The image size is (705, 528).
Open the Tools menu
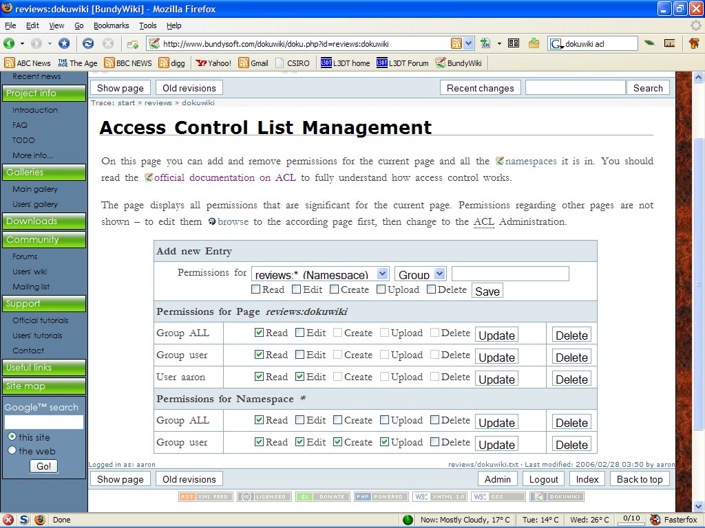tap(147, 25)
